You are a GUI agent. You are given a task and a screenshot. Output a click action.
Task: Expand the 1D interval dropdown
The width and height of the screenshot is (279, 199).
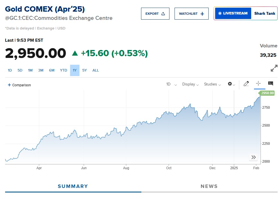(x=171, y=84)
